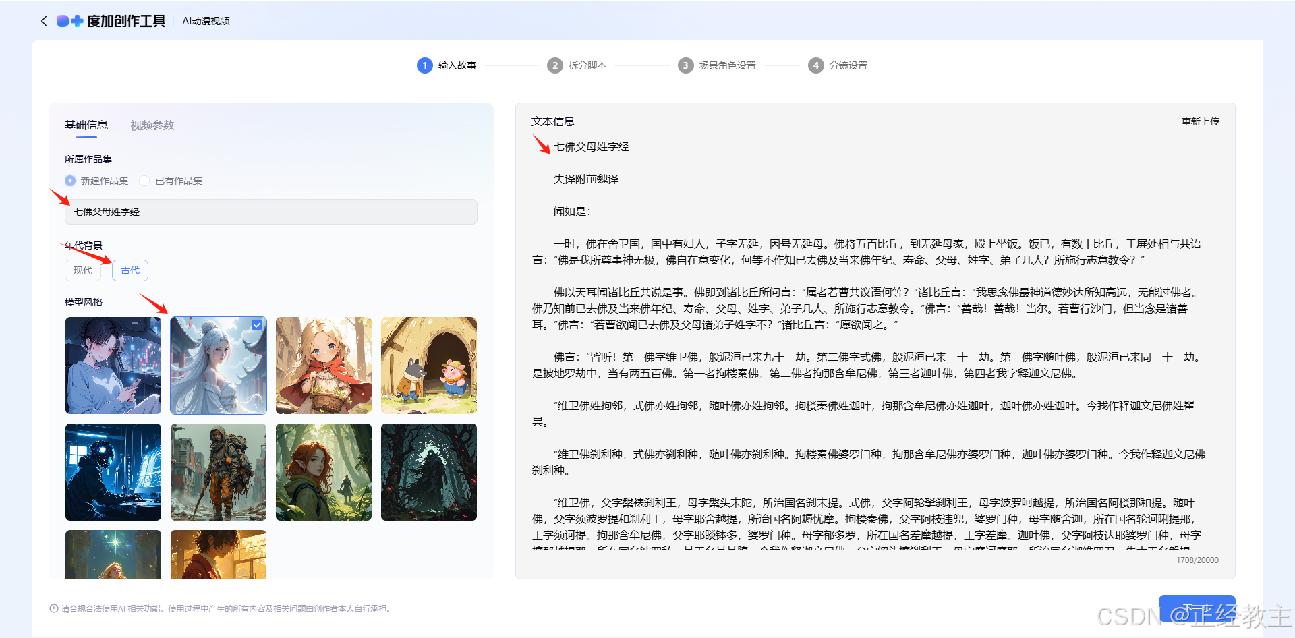This screenshot has height=638, width=1295.
Task: Click the info icon beside the disclaimer
Action: [54, 608]
